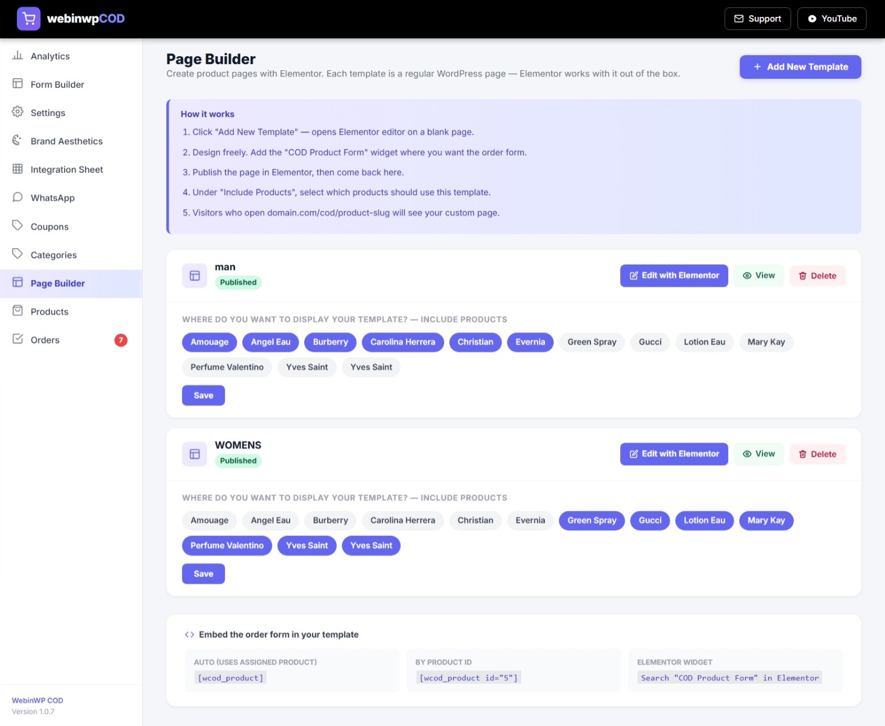Click the Published badge under WOMENS
The width and height of the screenshot is (885, 726).
click(238, 461)
